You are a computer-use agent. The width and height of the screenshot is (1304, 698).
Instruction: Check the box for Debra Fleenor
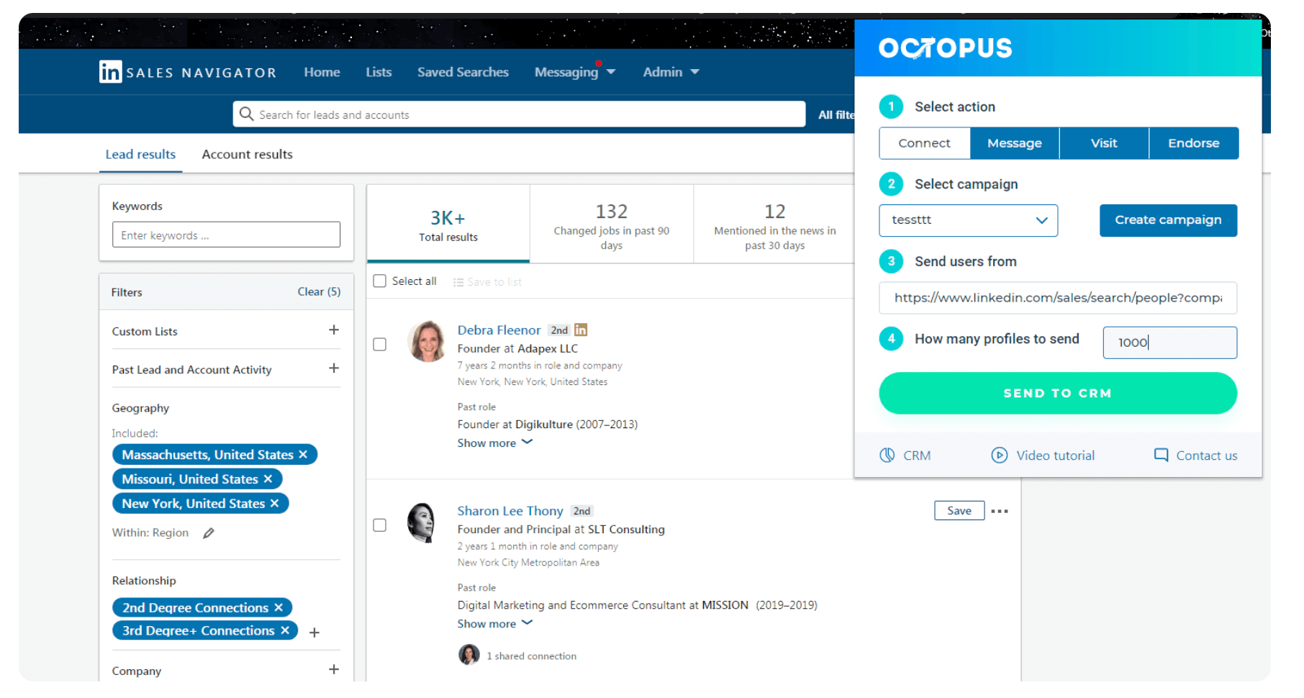click(x=380, y=344)
